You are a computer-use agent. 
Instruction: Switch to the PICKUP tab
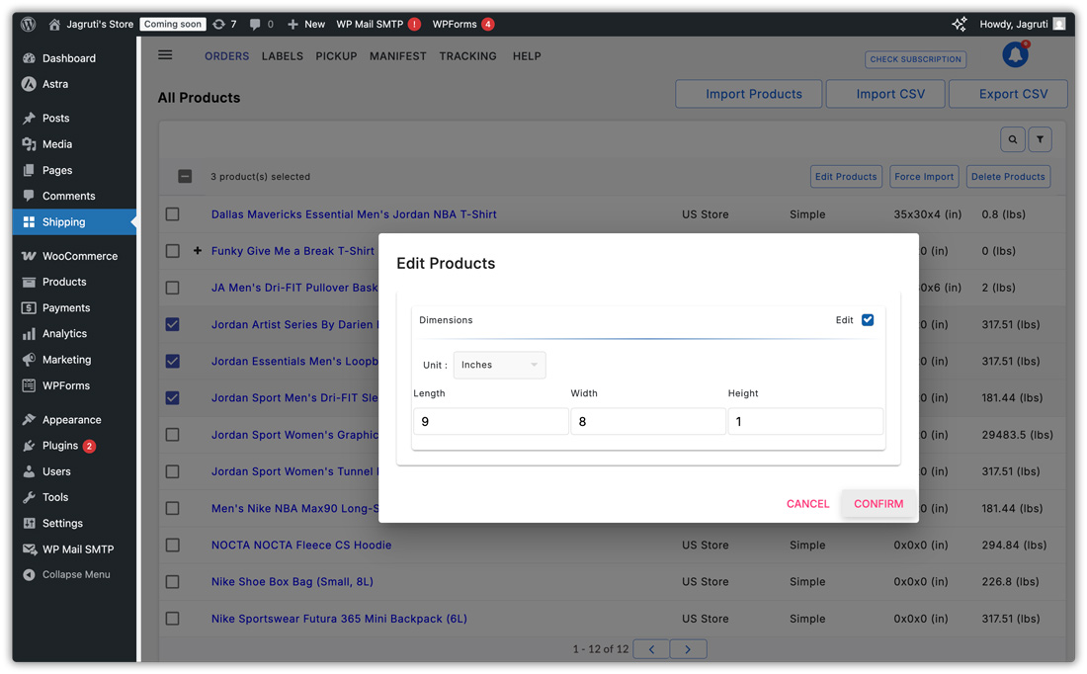336,56
